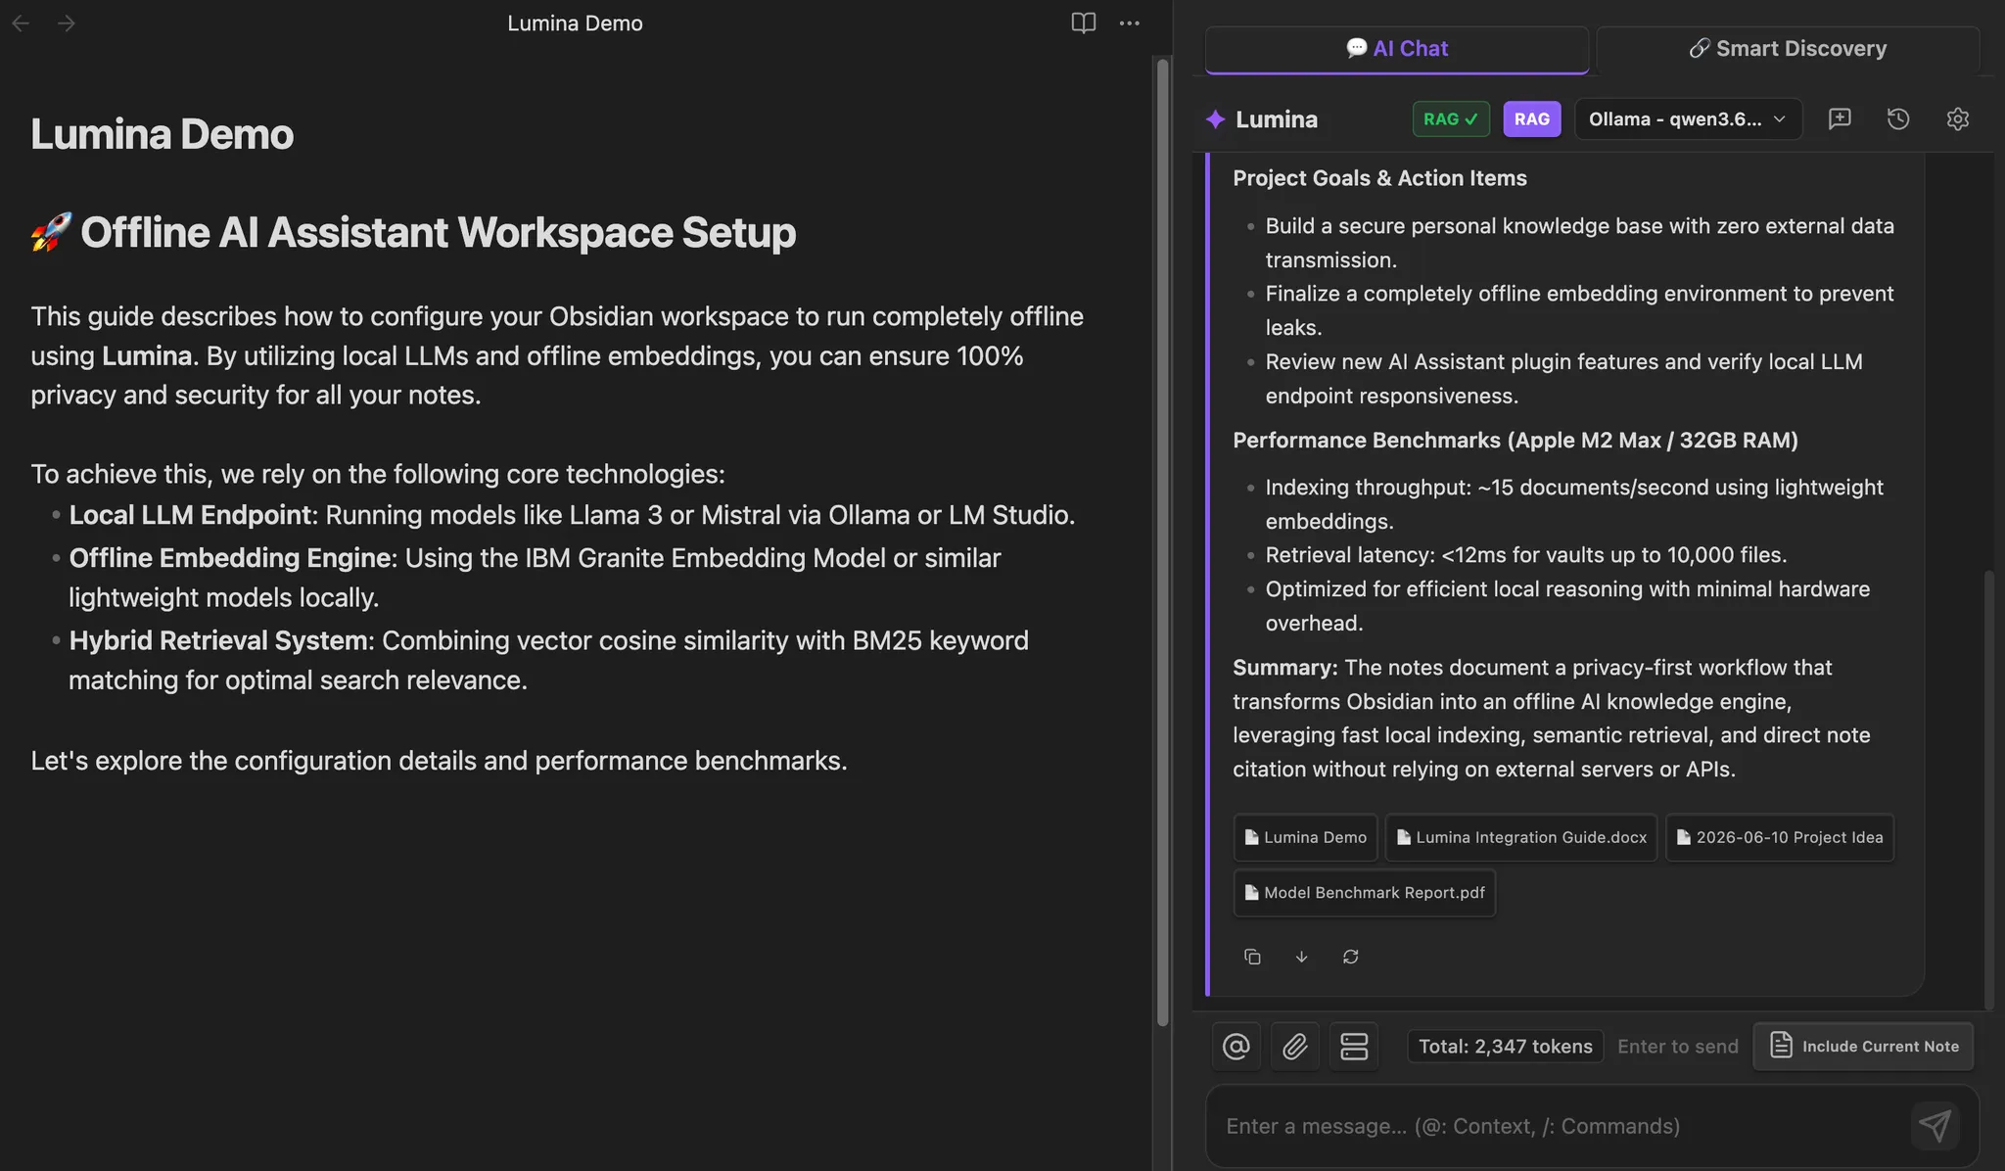Switch to reading view book icon
The width and height of the screenshot is (2005, 1171).
coord(1083,23)
